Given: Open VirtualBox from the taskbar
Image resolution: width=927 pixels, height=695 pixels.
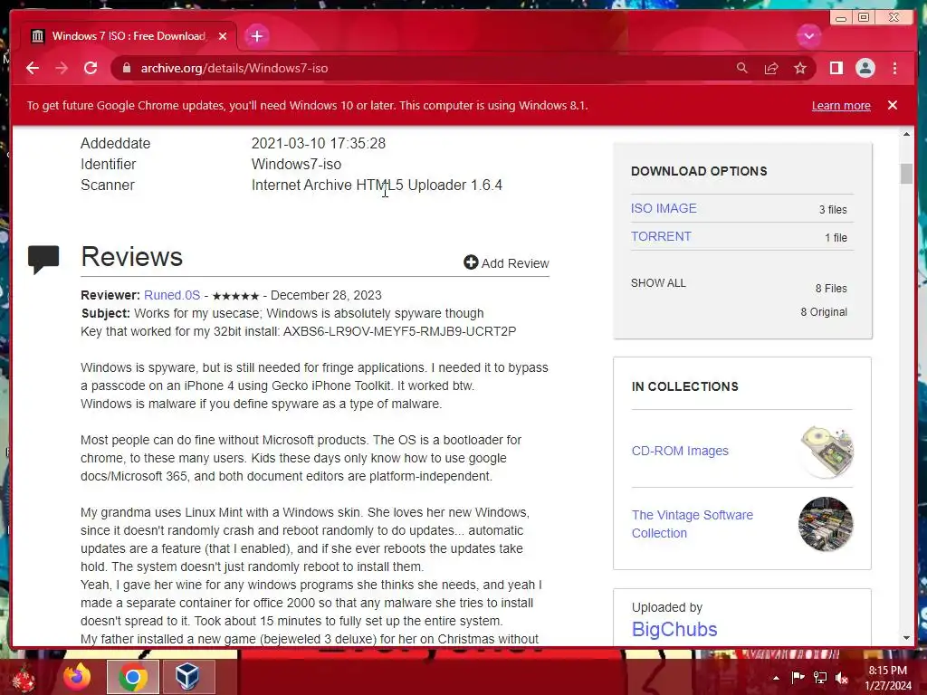Looking at the screenshot, I should [187, 677].
